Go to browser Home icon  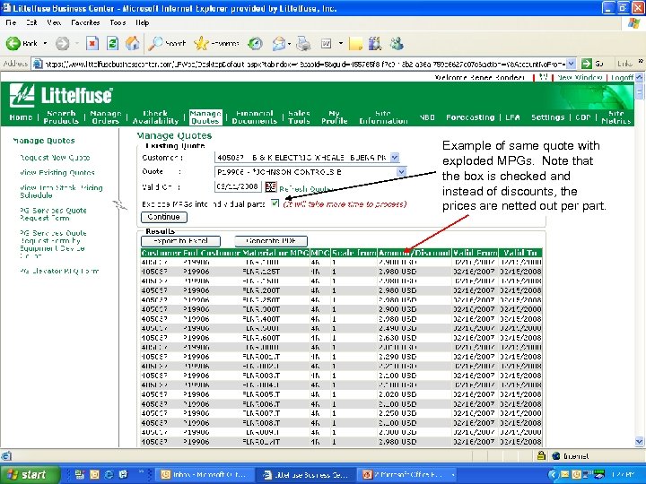132,43
